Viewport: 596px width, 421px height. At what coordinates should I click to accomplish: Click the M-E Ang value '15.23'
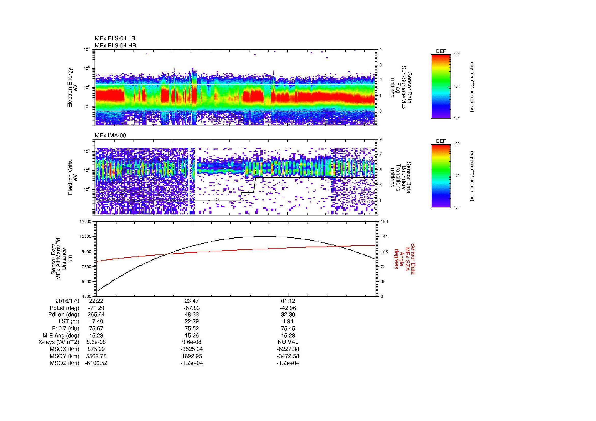pyautogui.click(x=96, y=335)
